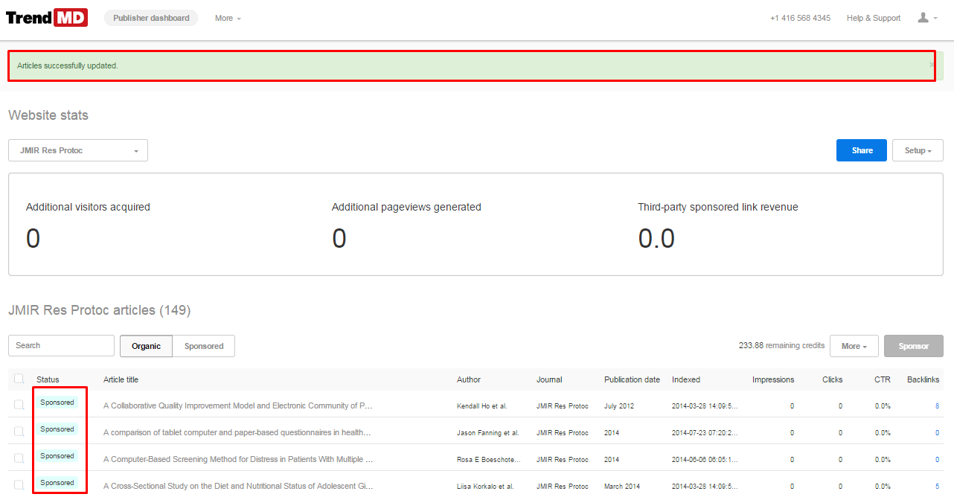
Task: Check the box for Kendall Ho's article
Action: coord(19,405)
